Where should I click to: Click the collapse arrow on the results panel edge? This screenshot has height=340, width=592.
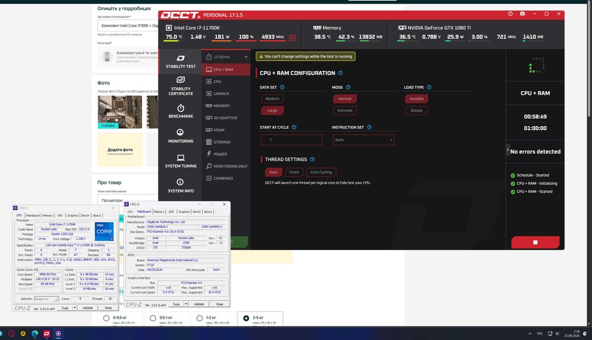pos(507,150)
